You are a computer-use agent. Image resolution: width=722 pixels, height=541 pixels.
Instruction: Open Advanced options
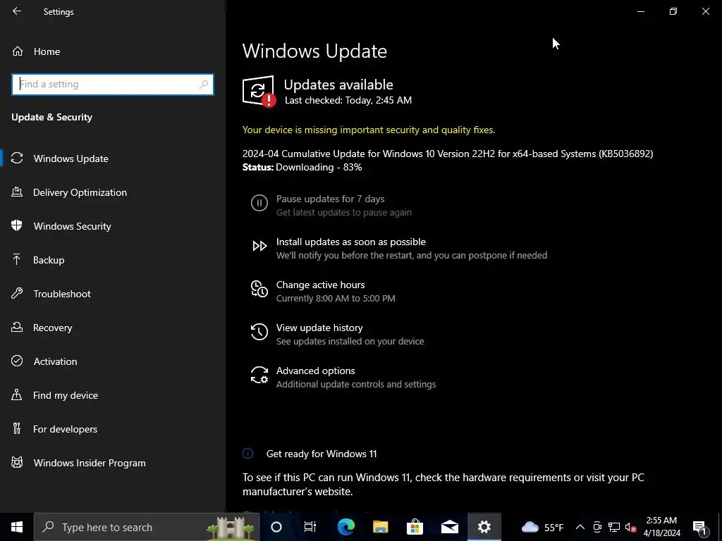(x=315, y=371)
